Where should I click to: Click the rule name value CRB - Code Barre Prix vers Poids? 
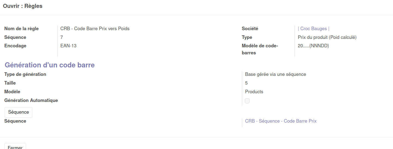coord(95,29)
